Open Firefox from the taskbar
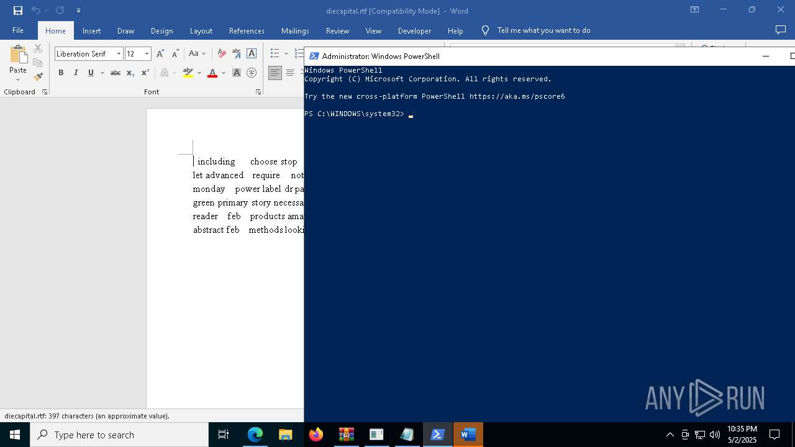 click(x=316, y=435)
